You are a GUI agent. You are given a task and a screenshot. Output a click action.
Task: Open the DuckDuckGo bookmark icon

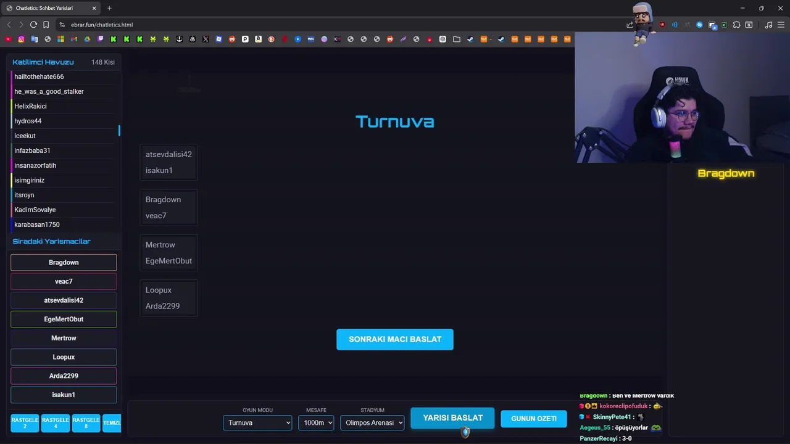point(272,39)
